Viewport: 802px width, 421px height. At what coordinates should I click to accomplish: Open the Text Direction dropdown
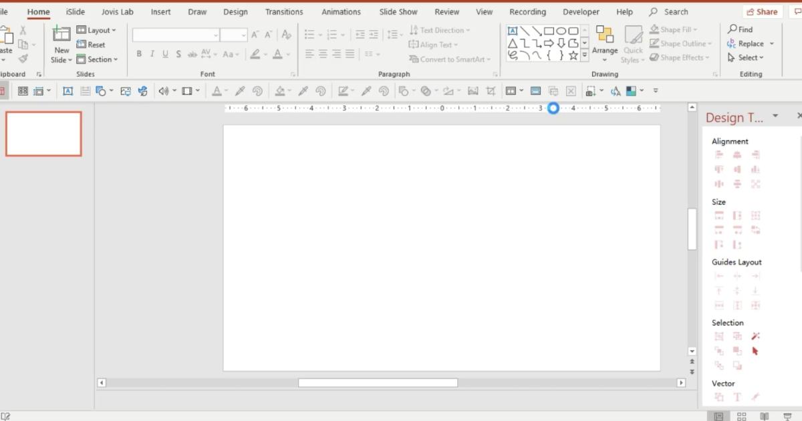[440, 29]
